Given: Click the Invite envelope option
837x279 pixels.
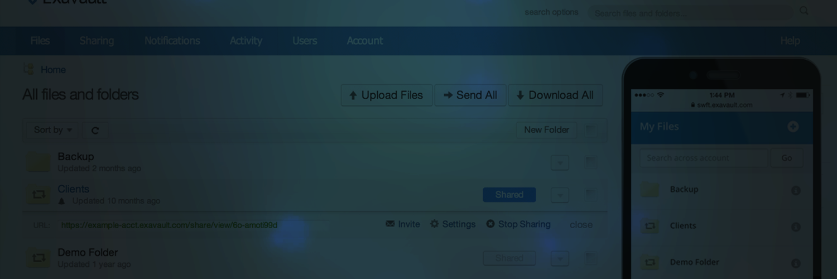Looking at the screenshot, I should [403, 224].
